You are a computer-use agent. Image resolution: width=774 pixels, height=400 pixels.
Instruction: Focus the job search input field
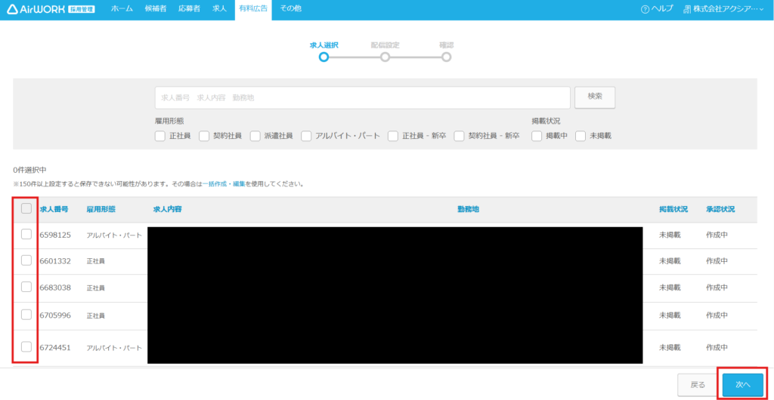(362, 98)
